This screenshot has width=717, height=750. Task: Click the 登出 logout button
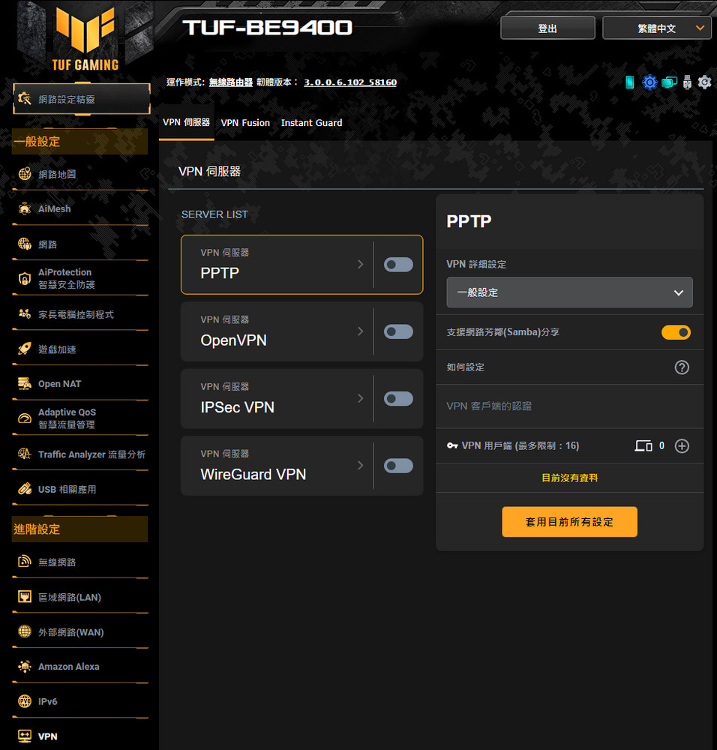(547, 28)
